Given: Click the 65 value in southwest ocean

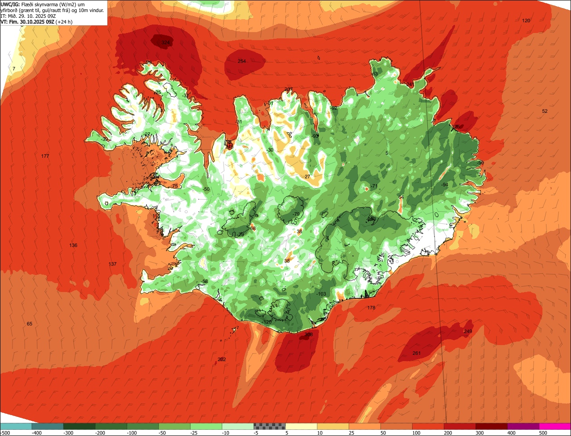Looking at the screenshot, I should tap(29, 324).
